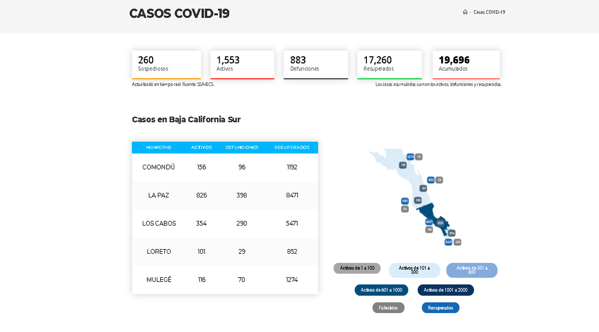Select the 260 Sospechosos stat card
The image size is (599, 332).
pyautogui.click(x=166, y=64)
